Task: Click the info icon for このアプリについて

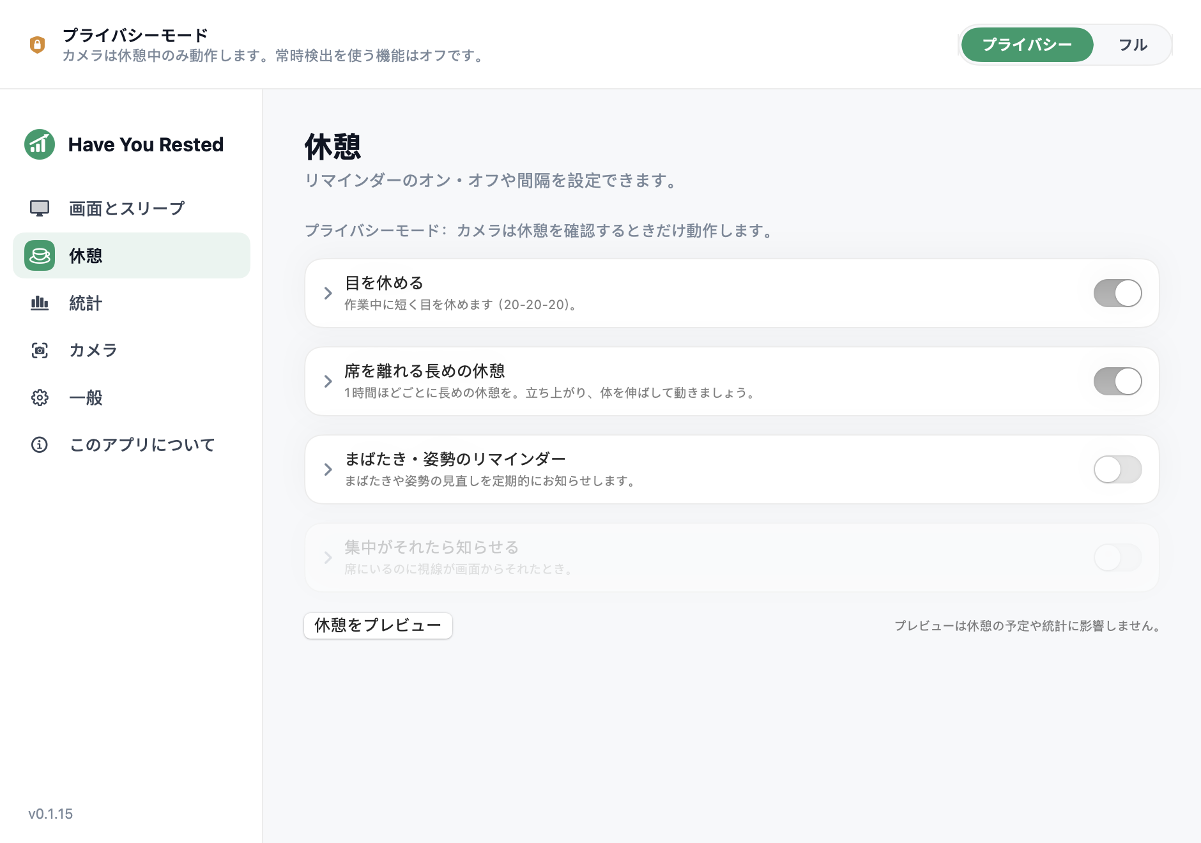Action: [40, 444]
